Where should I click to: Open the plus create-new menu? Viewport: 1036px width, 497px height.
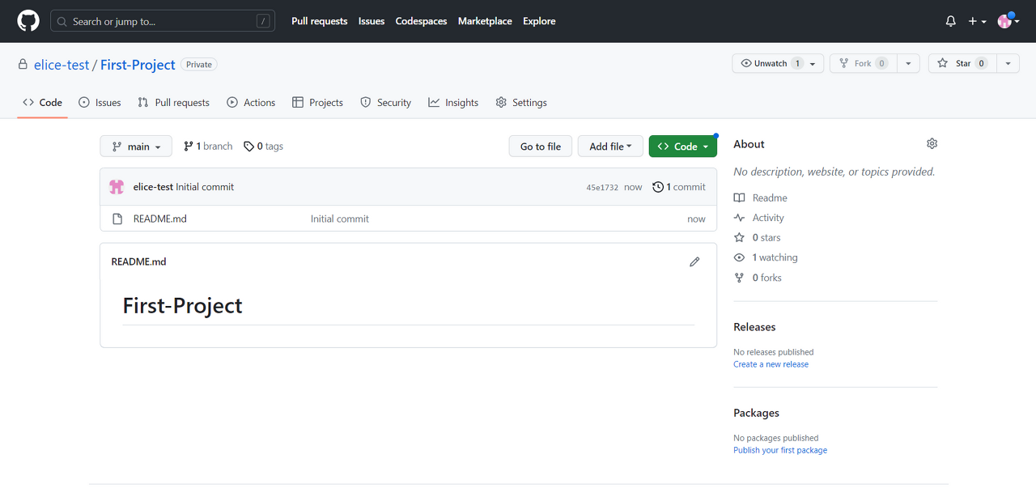(x=977, y=21)
